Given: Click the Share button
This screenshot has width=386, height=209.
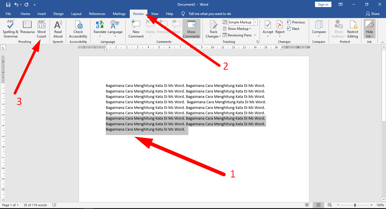Looking at the screenshot, I should pos(373,14).
